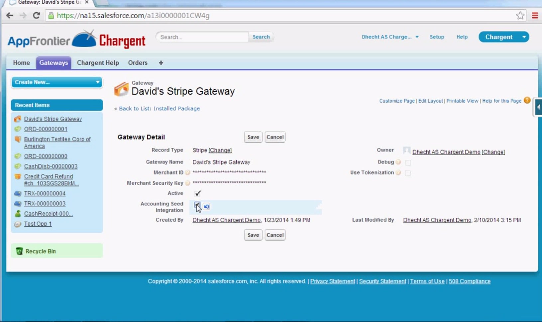Toggle the Debug checkbox
542x322 pixels.
pyautogui.click(x=408, y=163)
